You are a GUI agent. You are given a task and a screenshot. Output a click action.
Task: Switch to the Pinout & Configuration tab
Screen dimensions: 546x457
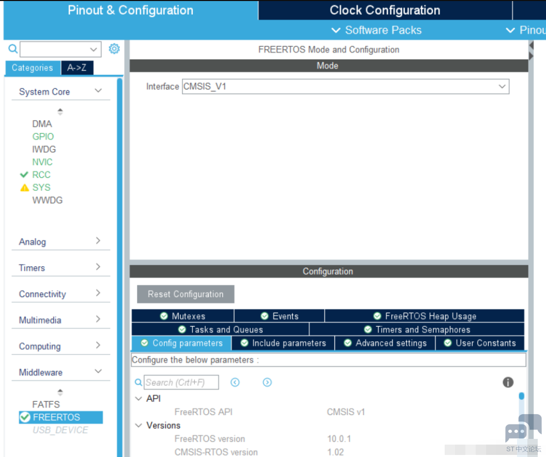coord(131,10)
